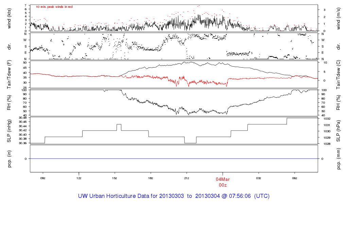
Task: Click the red "04Mar" date label
Action: tap(223, 180)
